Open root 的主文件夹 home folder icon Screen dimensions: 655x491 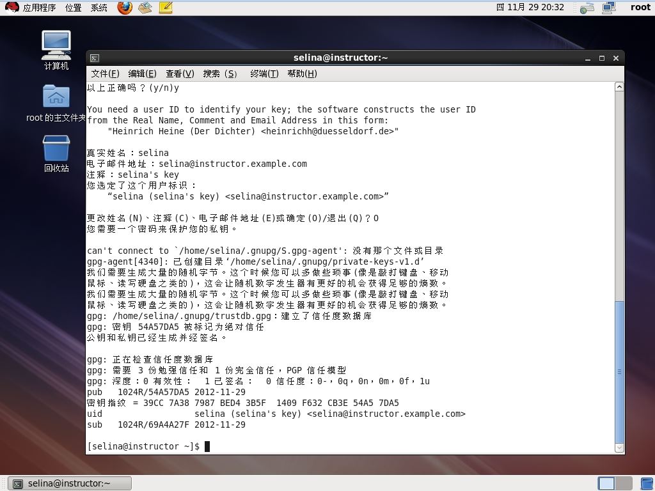pyautogui.click(x=56, y=104)
